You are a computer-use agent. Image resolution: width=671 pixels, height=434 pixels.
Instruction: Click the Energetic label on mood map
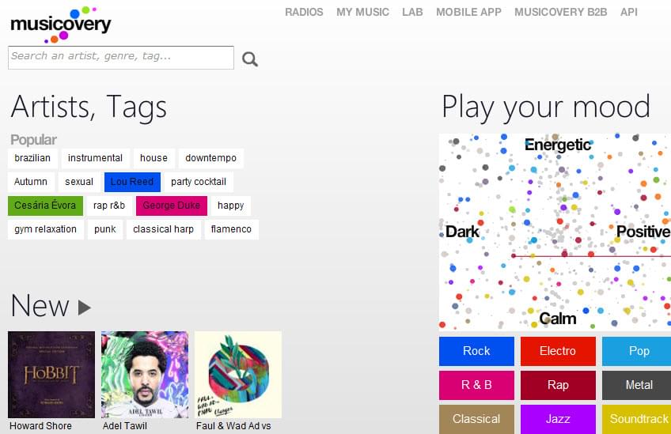pyautogui.click(x=558, y=145)
